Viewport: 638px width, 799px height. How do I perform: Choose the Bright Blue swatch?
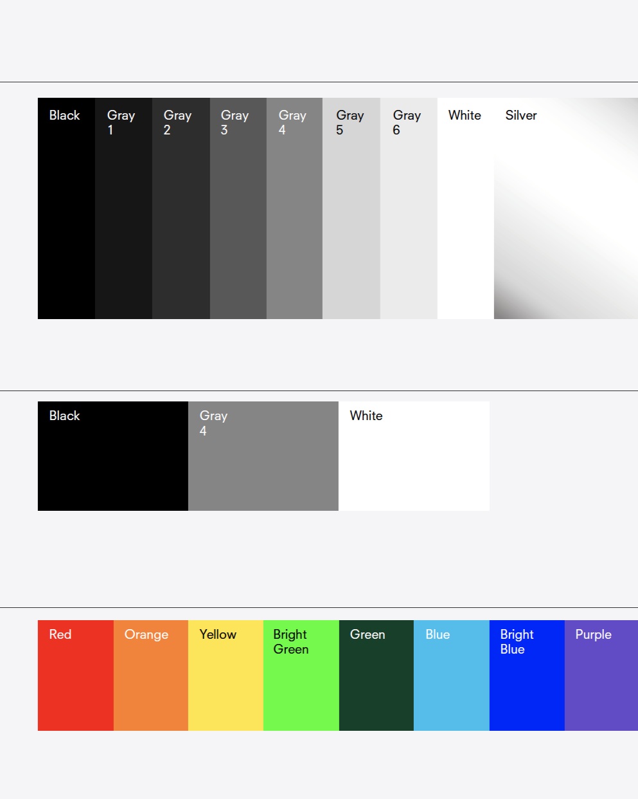(x=527, y=675)
